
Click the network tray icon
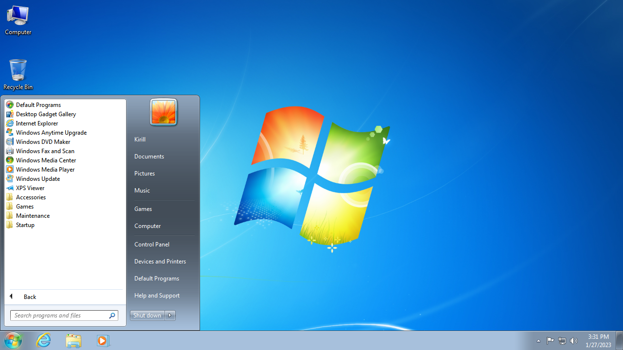tap(562, 341)
